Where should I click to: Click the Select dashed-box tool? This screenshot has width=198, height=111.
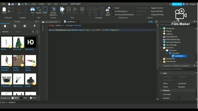[x=45, y=9]
